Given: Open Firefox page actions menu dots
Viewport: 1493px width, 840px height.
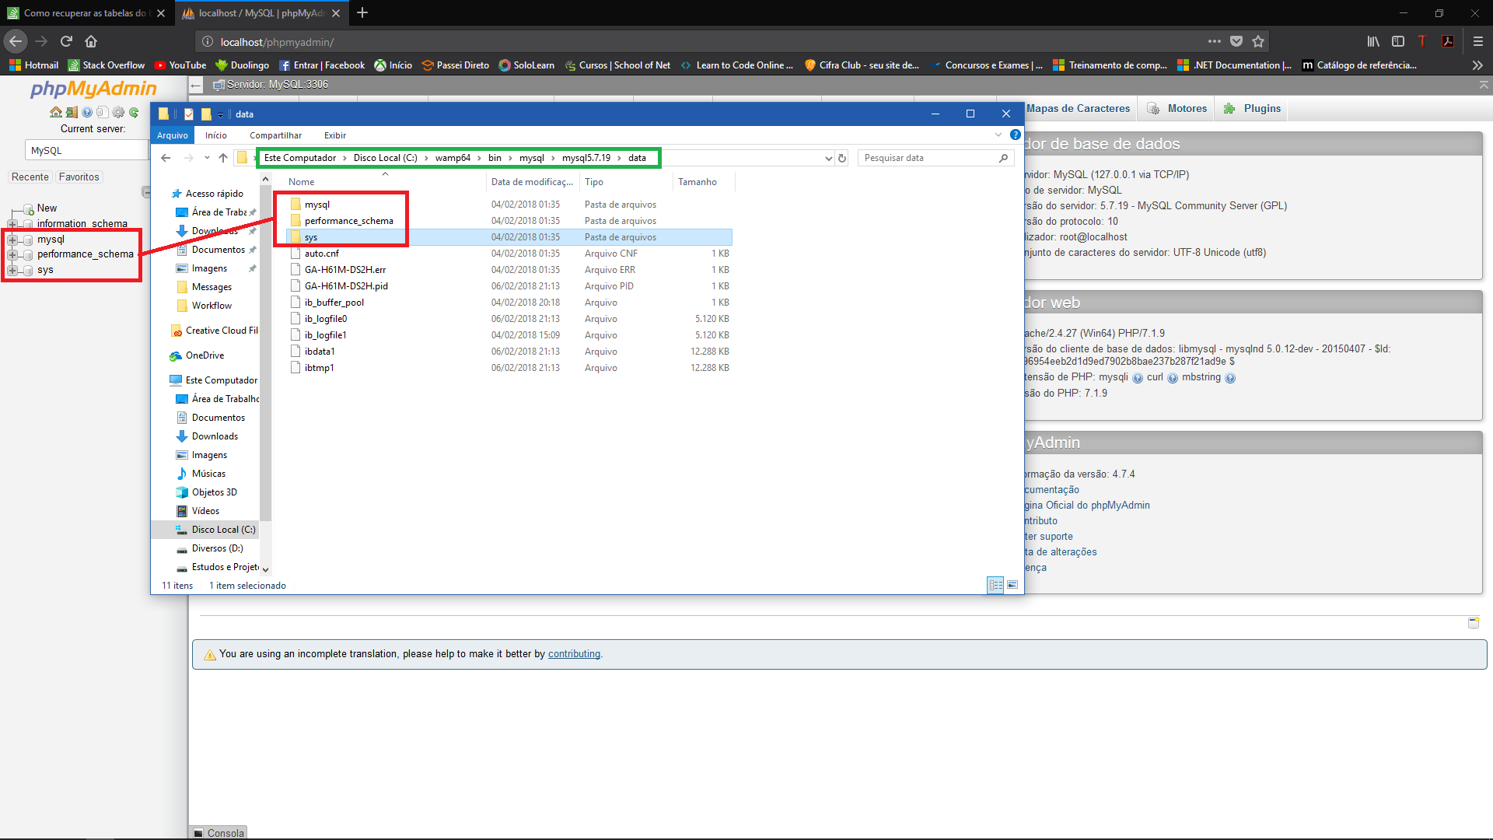Looking at the screenshot, I should (1215, 41).
